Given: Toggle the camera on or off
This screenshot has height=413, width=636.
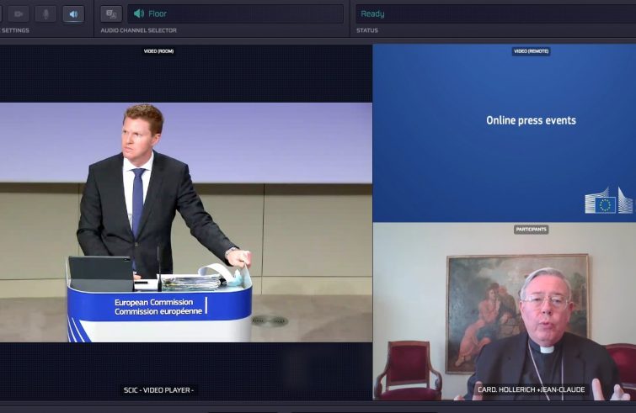Looking at the screenshot, I should [x=19, y=13].
